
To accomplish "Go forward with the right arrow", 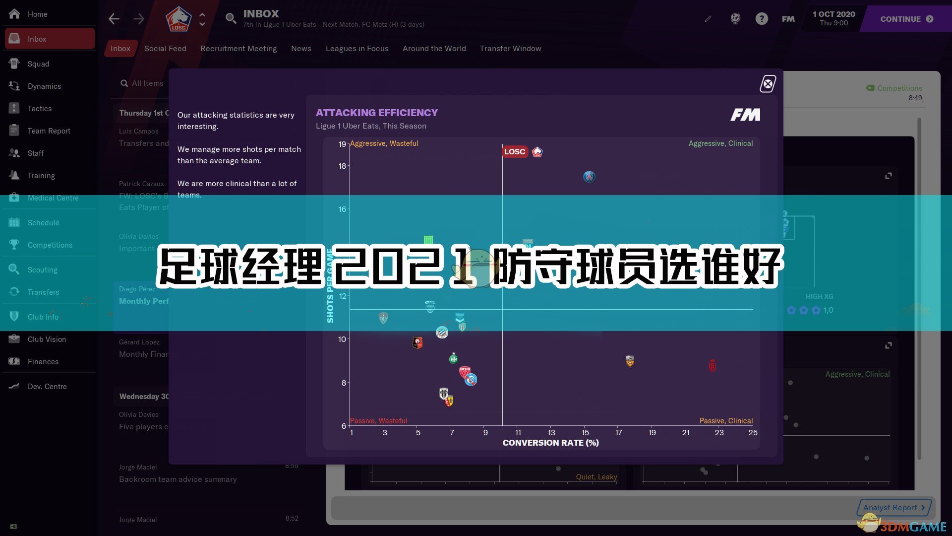I will coord(139,19).
